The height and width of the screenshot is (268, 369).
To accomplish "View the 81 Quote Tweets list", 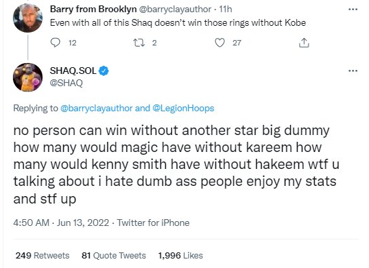I will coord(113,256).
